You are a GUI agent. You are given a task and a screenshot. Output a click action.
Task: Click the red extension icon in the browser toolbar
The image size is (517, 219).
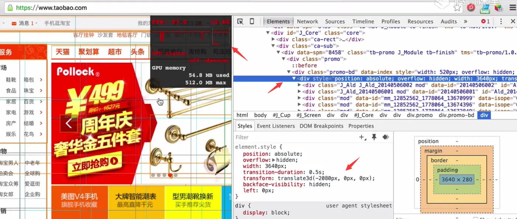(471, 7)
